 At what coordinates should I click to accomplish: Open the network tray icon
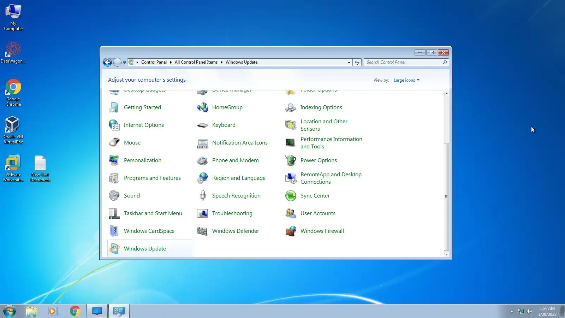pos(521,311)
